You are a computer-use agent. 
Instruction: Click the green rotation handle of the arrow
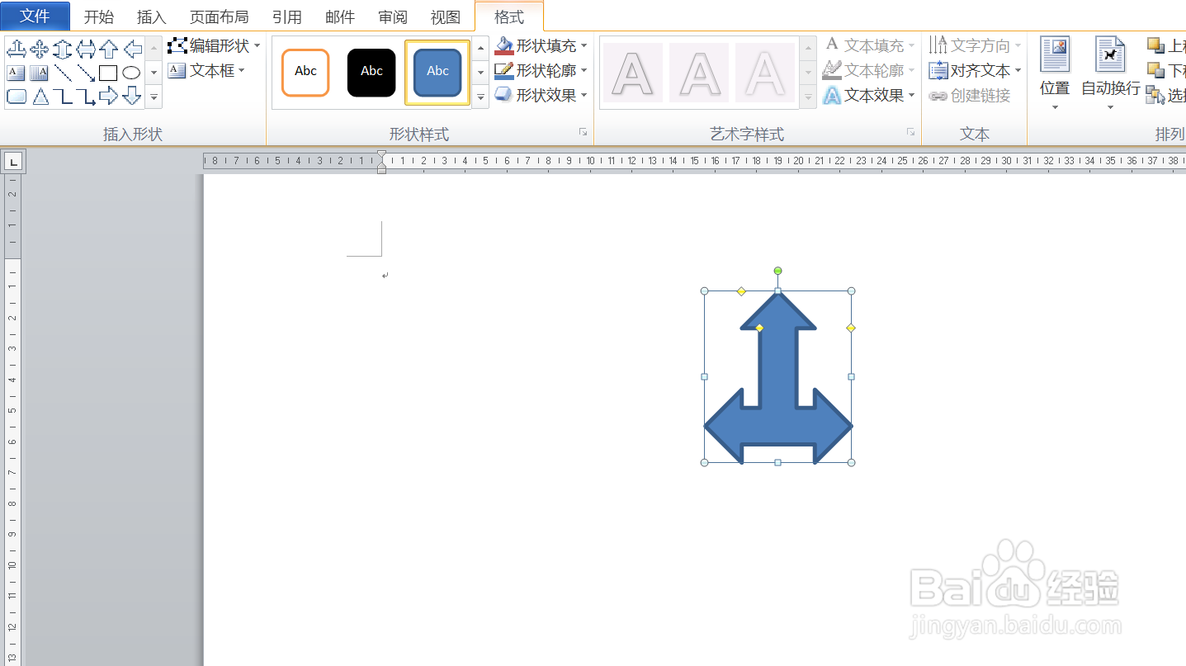point(777,271)
